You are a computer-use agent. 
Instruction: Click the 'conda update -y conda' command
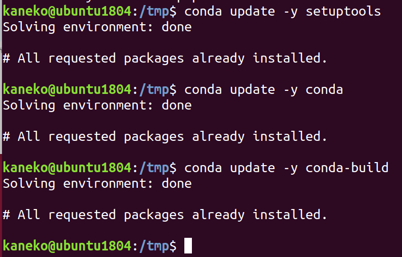[264, 90]
